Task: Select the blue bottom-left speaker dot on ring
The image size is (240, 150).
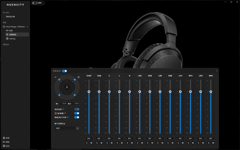Action: point(59,95)
